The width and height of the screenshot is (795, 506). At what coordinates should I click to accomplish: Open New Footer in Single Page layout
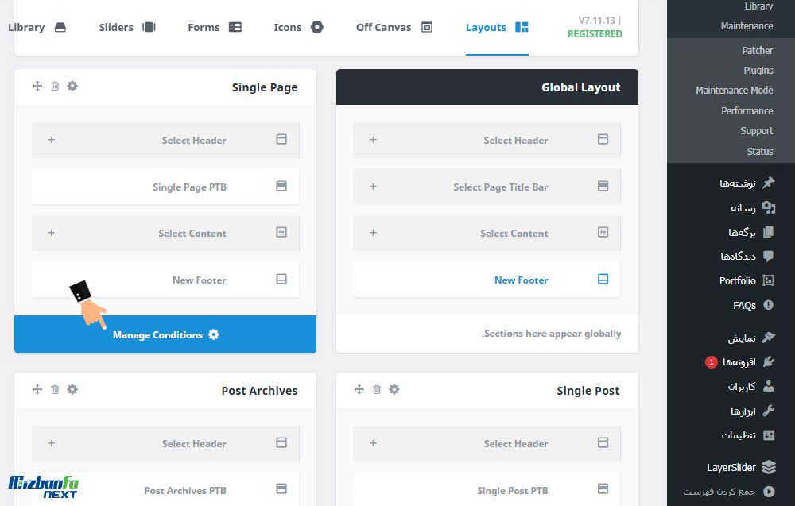tap(165, 280)
